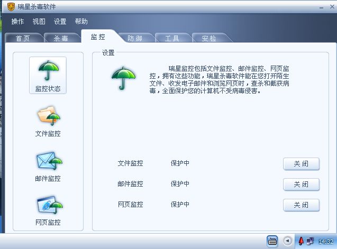The image size is (337, 249).
Task: Click 保护中 status of 网页监控
Action: coord(180,204)
